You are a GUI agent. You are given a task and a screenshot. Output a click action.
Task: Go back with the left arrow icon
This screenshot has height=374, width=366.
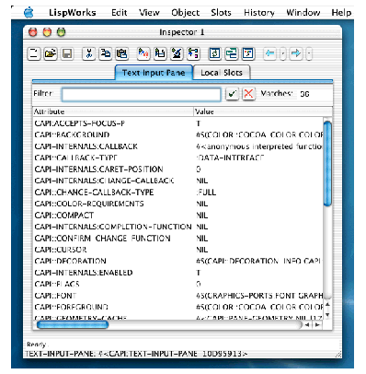pos(269,53)
